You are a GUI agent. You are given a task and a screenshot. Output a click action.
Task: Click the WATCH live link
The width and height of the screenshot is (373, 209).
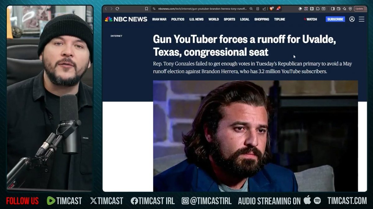311,19
